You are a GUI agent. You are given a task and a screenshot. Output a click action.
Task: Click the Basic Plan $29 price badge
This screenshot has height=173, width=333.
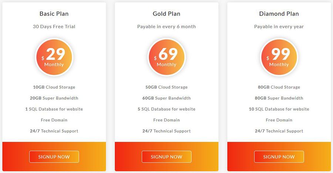[54, 57]
